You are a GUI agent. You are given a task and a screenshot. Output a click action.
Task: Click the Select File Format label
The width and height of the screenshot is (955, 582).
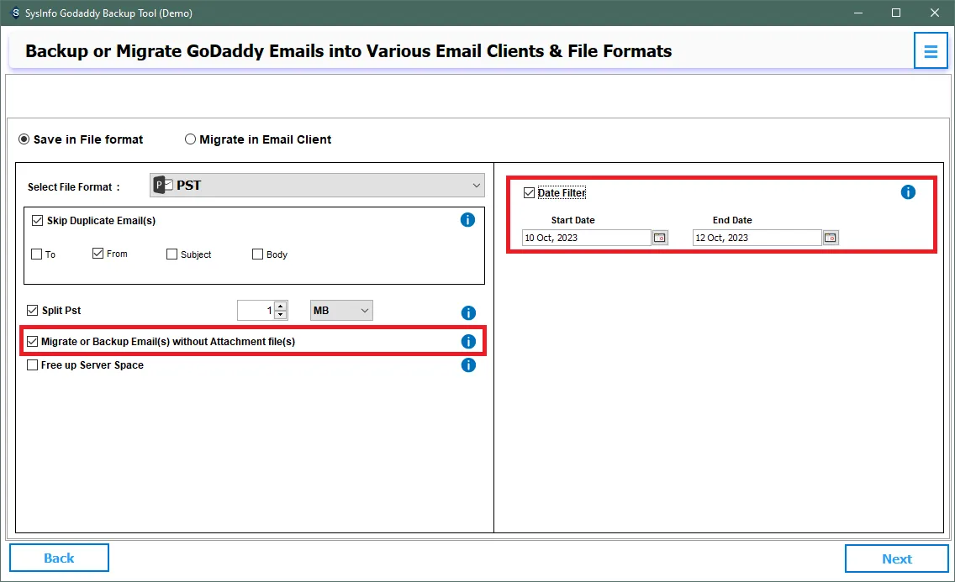pyautogui.click(x=74, y=186)
